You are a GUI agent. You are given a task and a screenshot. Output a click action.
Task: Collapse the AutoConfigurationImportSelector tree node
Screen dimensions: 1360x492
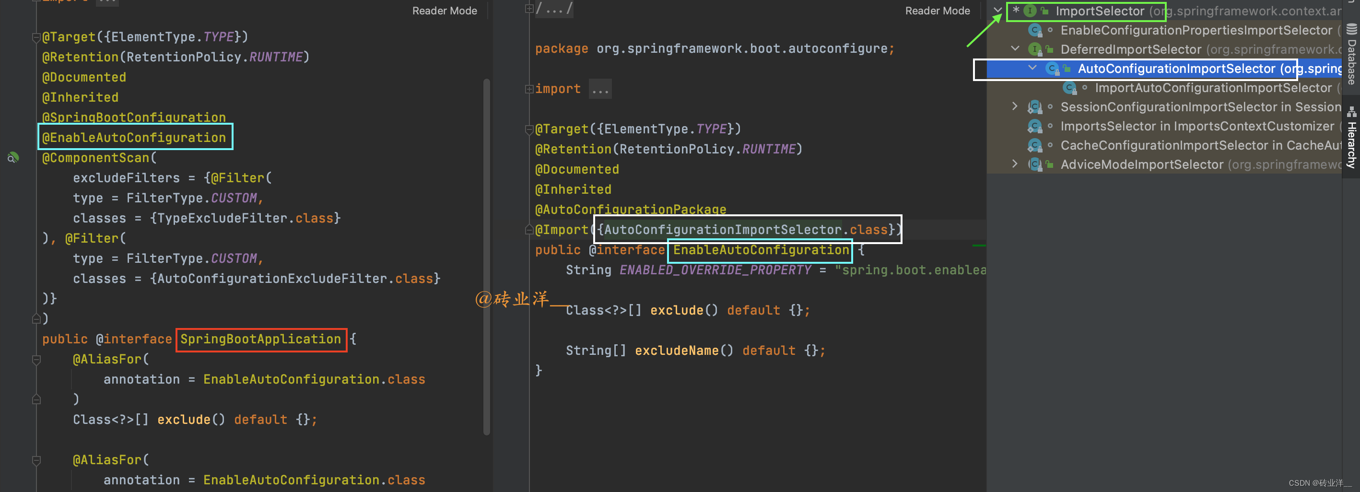click(1032, 68)
